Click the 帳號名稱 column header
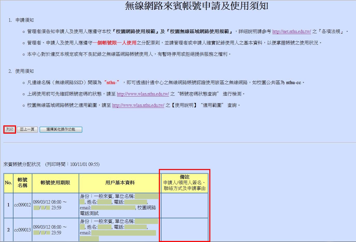This screenshot has width=356, height=242. click(23, 183)
